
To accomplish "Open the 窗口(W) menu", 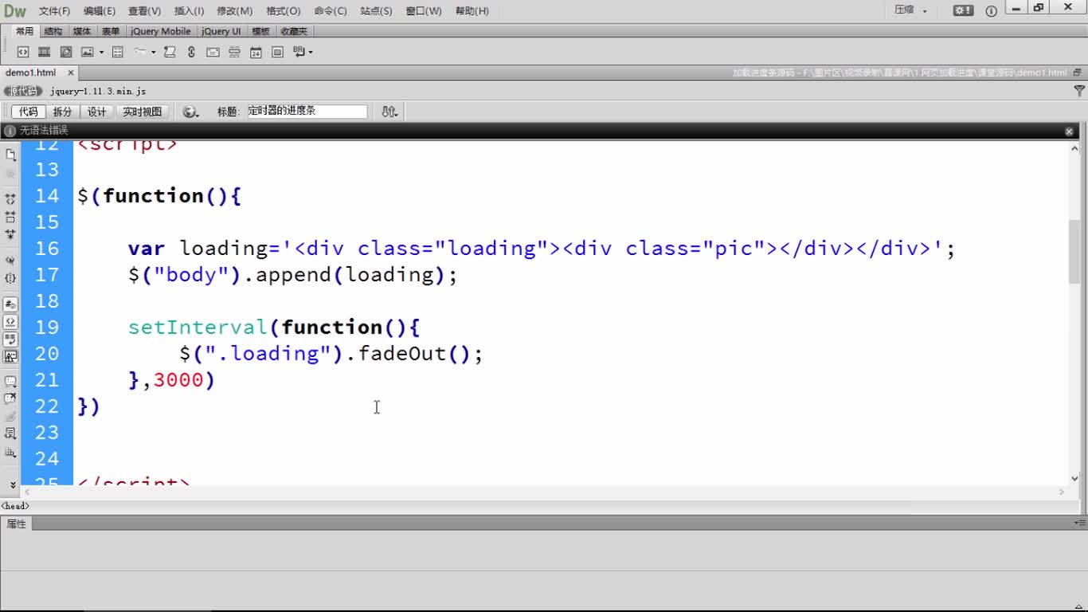I will 424,11.
